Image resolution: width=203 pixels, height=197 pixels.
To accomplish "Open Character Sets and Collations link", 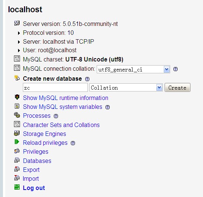I will [x=61, y=125].
